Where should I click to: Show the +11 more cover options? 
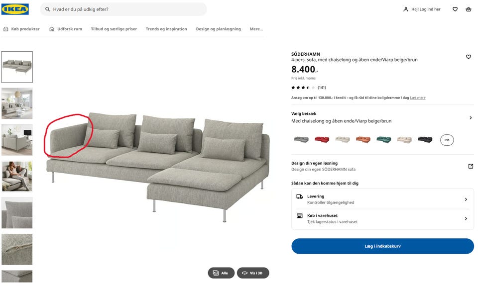[447, 140]
